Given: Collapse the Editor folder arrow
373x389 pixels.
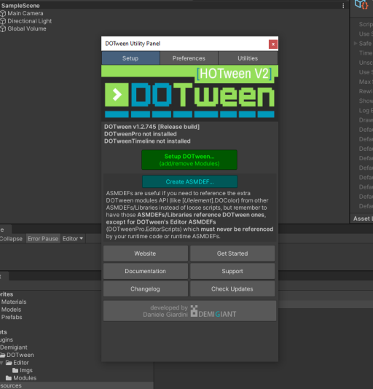Looking at the screenshot, I should click(1, 363).
